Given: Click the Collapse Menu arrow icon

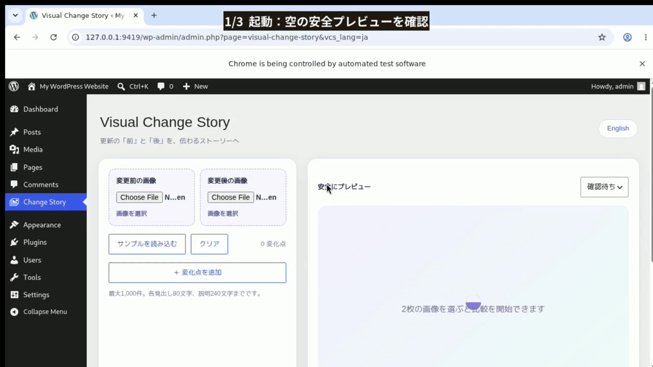Looking at the screenshot, I should click(14, 312).
